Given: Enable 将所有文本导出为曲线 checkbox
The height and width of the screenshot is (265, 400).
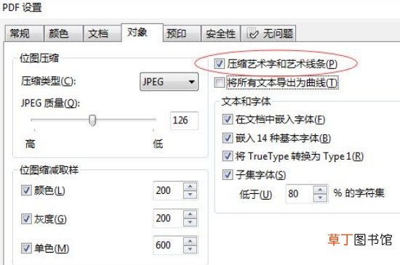Looking at the screenshot, I should pos(220,83).
